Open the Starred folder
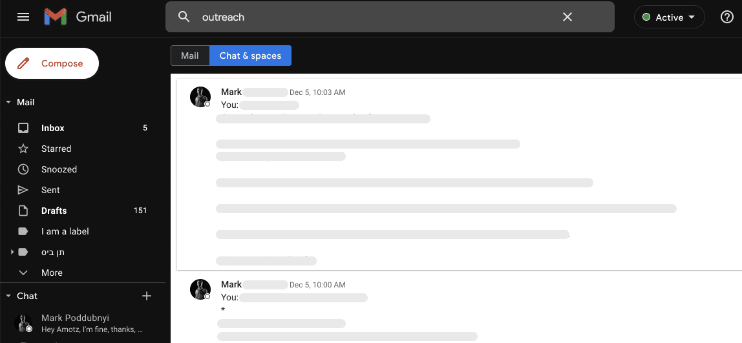Viewport: 742px width, 343px height. tap(56, 149)
